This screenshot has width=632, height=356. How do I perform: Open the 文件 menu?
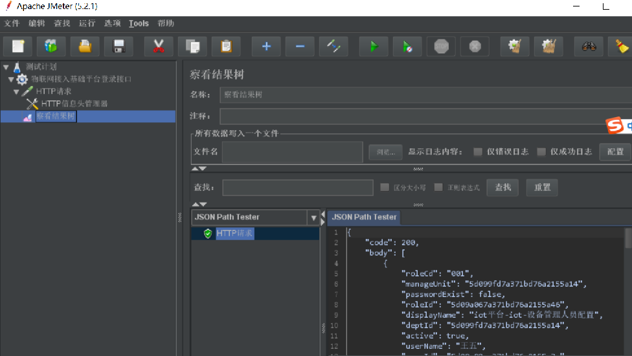(x=12, y=23)
